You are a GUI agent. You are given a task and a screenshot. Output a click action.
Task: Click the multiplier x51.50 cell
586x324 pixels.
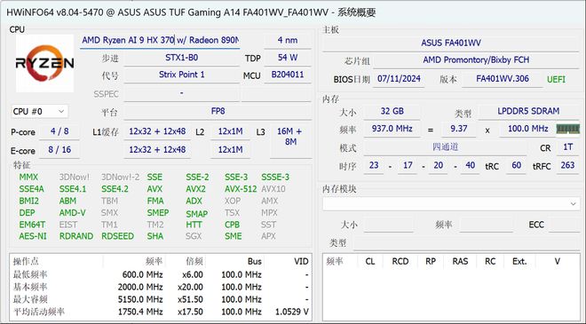190,300
